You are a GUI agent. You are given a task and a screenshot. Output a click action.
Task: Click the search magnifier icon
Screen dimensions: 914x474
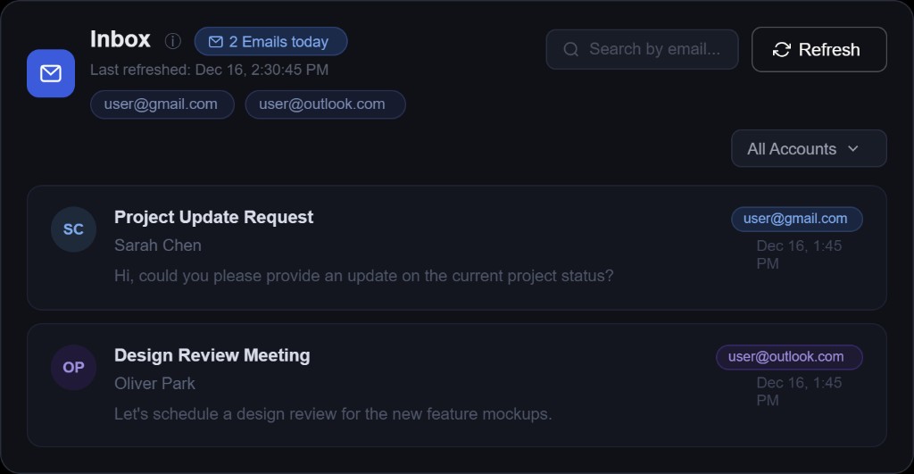click(571, 49)
